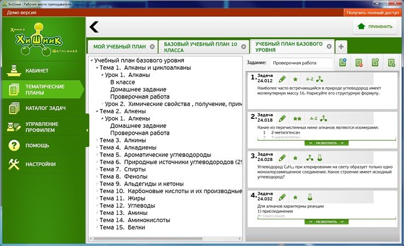The width and height of the screenshot is (404, 246).
Task: Select Тема 15 Белки
Action: click(x=123, y=227)
